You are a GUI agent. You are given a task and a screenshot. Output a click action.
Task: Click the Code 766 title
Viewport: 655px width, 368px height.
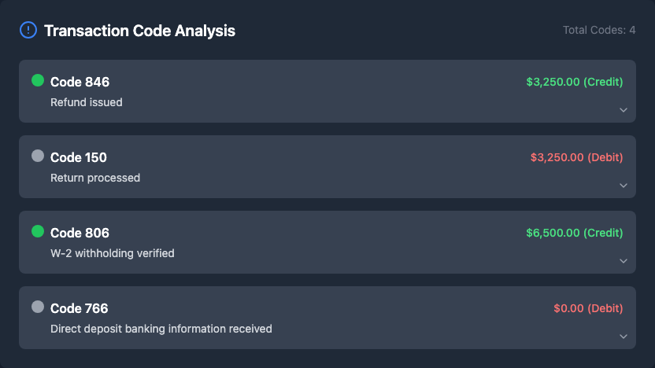79,308
